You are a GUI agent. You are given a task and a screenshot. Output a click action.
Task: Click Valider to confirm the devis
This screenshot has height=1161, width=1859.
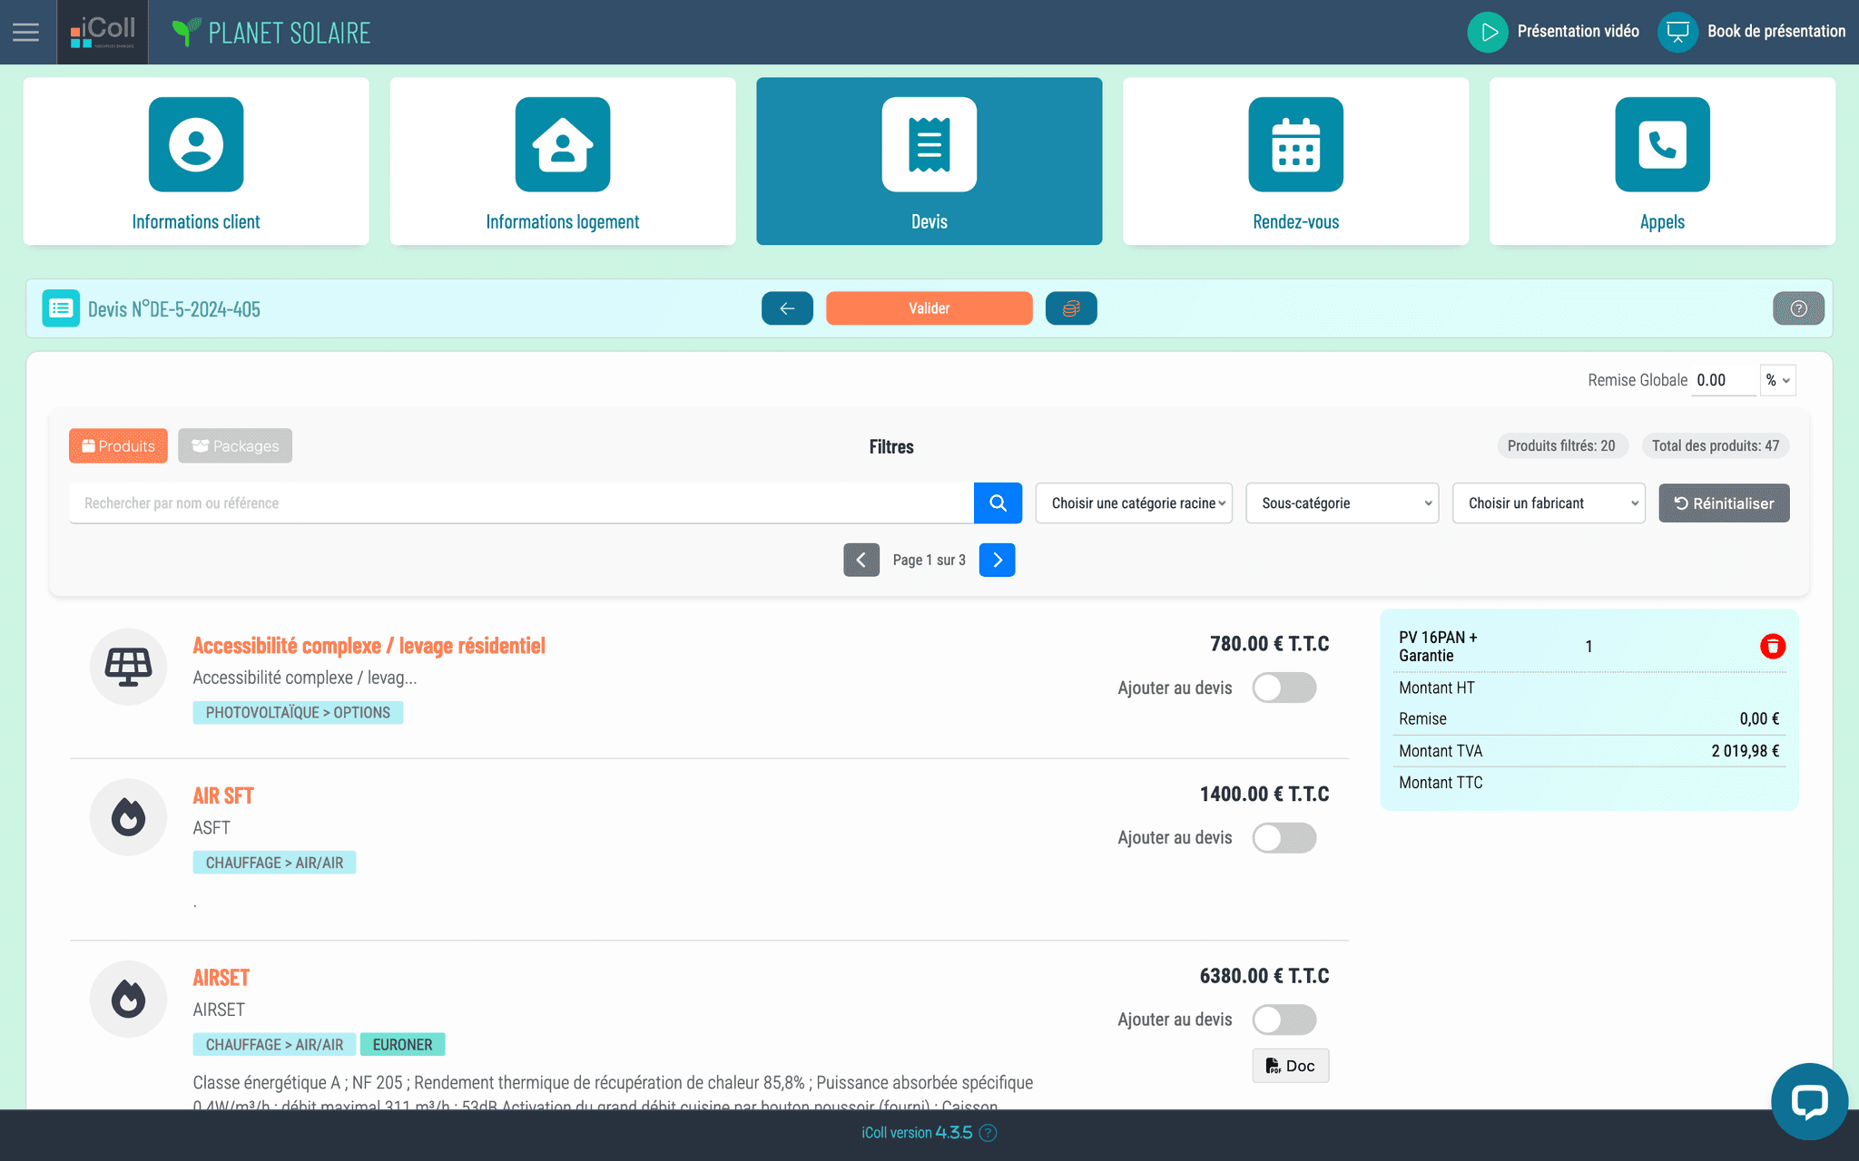pos(929,307)
